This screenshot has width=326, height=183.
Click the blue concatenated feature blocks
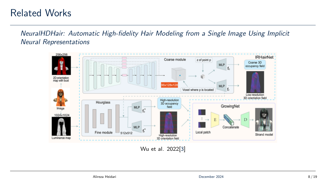pyautogui.click(x=228, y=119)
